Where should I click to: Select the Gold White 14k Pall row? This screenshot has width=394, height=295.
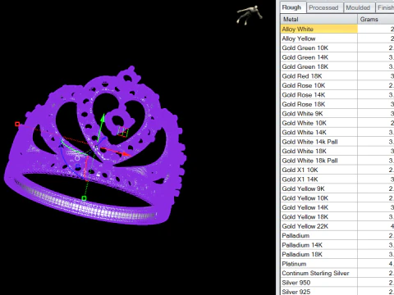[x=337, y=142]
